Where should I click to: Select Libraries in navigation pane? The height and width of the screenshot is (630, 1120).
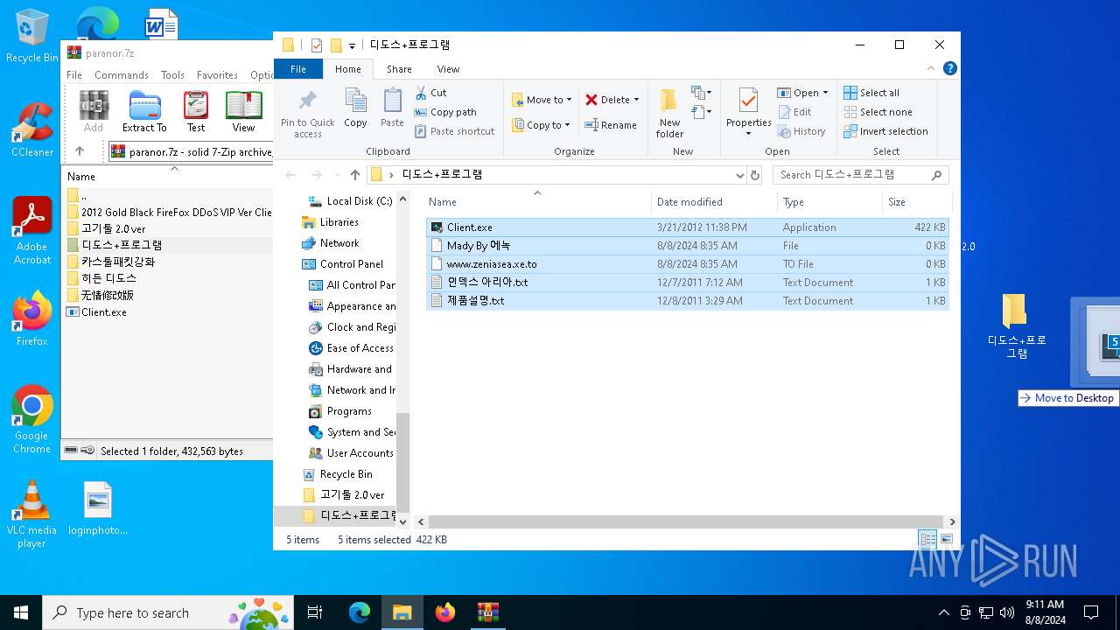tap(330, 222)
